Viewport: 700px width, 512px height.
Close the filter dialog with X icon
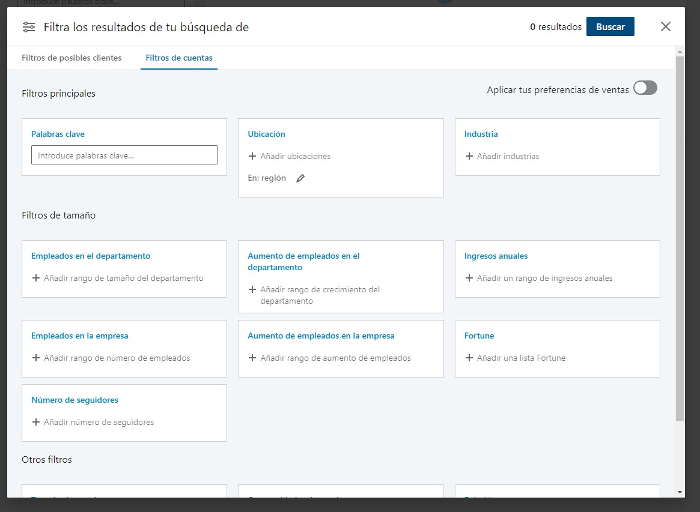(x=665, y=26)
